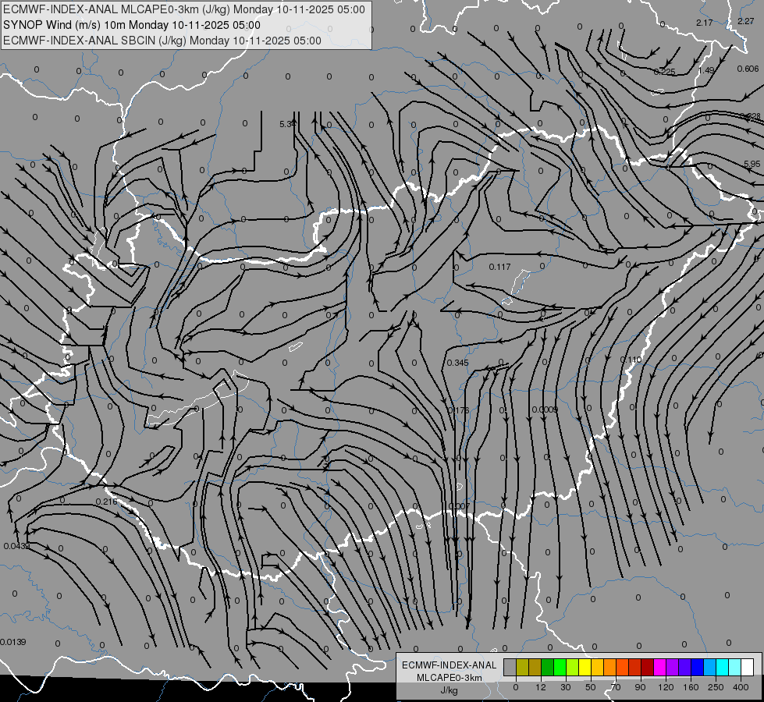Select the magenta legend swatch
The image size is (764, 702).
(x=659, y=668)
